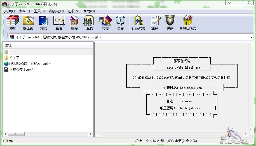
Task: Click the 名称 column header
Action: tap(8, 45)
